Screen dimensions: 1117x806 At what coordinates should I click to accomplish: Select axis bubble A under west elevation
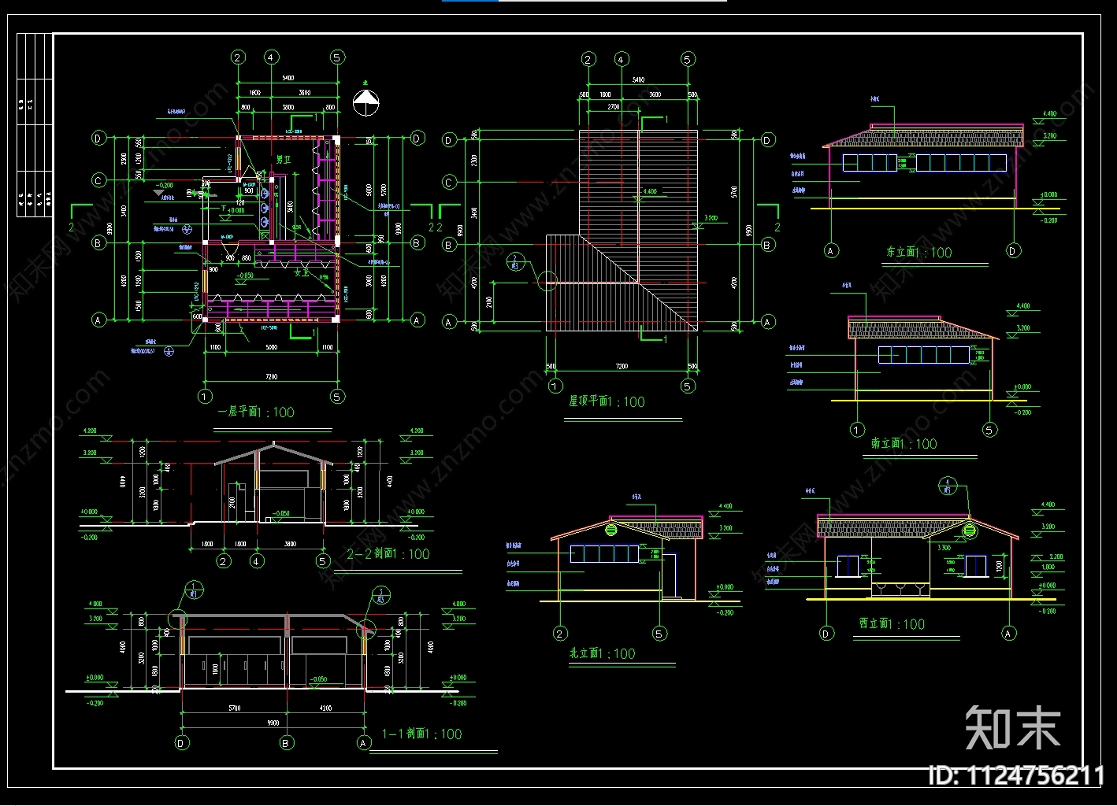(x=1008, y=634)
